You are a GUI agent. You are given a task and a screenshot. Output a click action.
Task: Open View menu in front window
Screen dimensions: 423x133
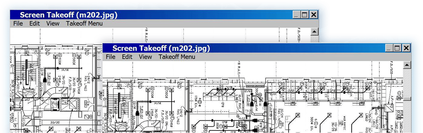pyautogui.click(x=145, y=57)
